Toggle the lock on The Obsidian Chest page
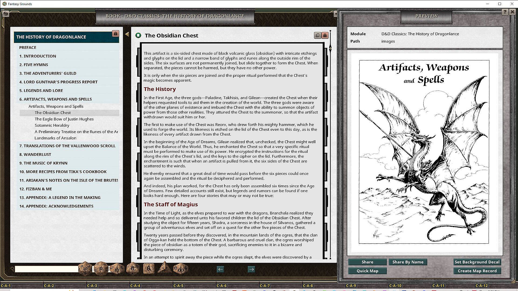The height and width of the screenshot is (291, 518). (325, 35)
